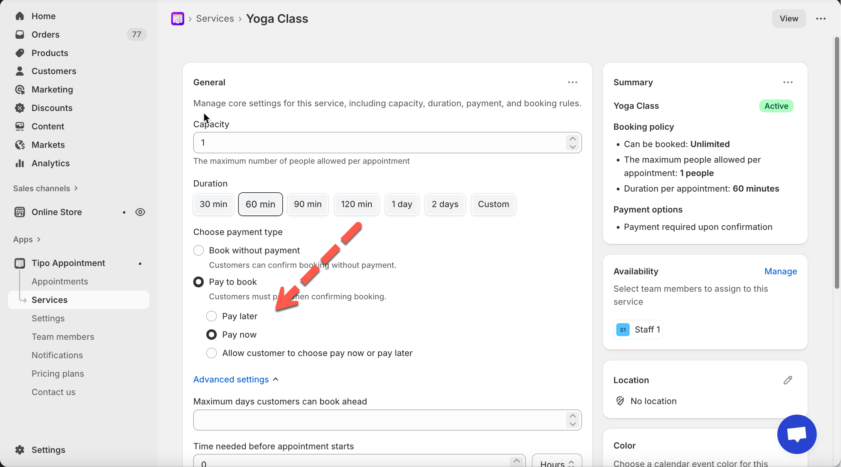Click the pencil icon to edit Location
This screenshot has width=841, height=467.
[788, 380]
